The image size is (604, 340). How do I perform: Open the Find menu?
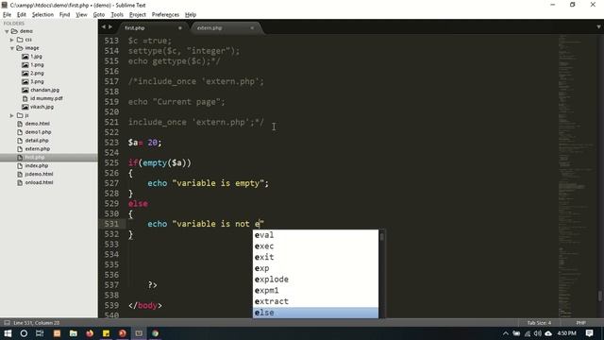pyautogui.click(x=64, y=15)
